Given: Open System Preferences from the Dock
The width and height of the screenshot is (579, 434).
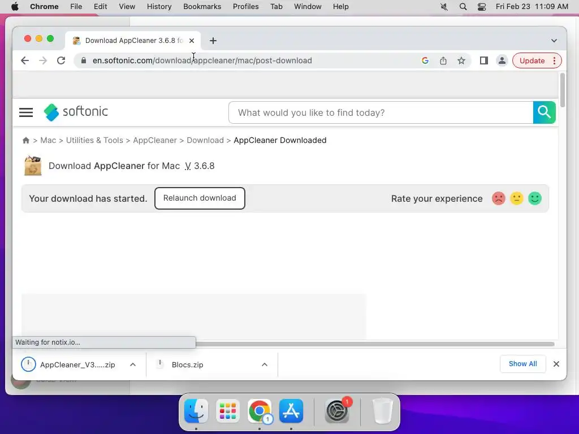Looking at the screenshot, I should click(x=337, y=411).
